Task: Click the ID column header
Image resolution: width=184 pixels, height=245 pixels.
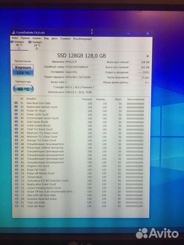Action: pyautogui.click(x=22, y=98)
